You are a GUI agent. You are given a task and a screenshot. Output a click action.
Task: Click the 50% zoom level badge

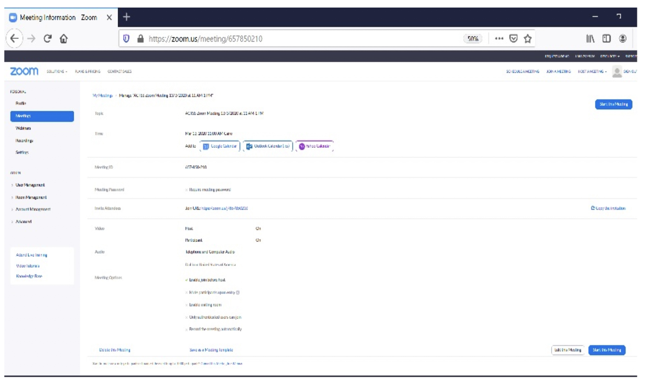click(473, 38)
